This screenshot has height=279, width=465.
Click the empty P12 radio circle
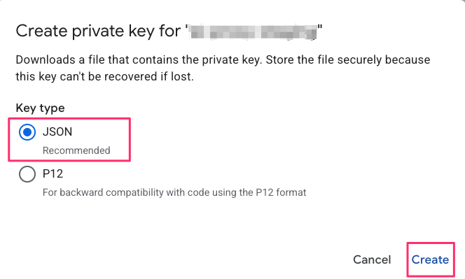point(27,174)
